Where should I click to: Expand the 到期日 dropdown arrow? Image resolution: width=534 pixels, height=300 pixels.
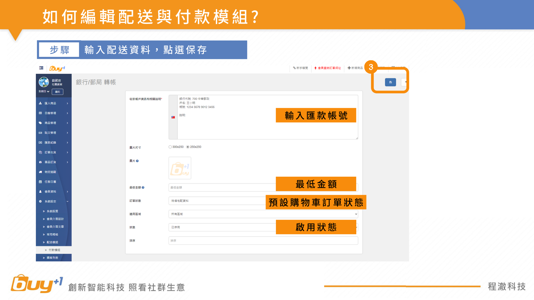(48, 91)
